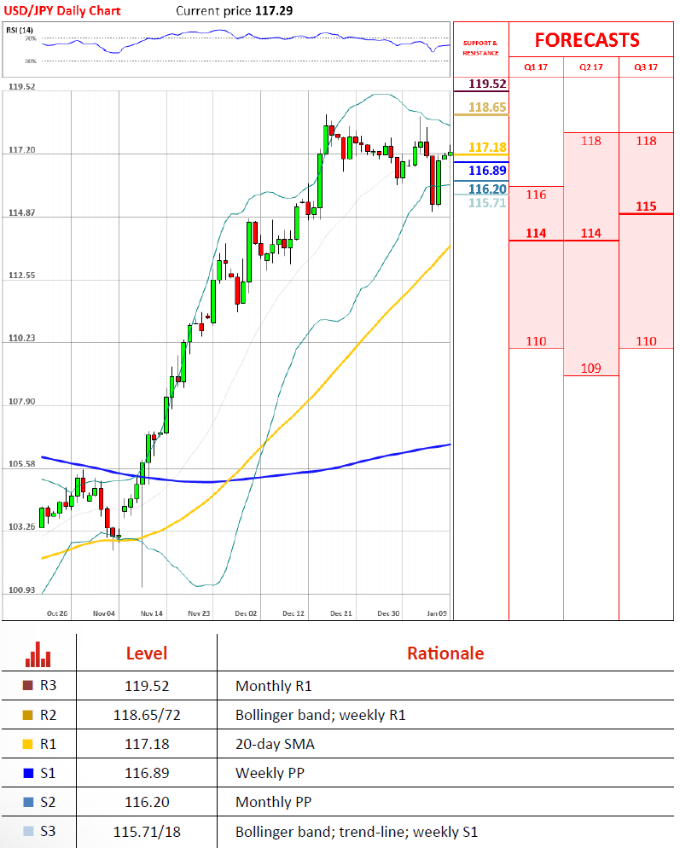Screen dimensions: 680x848
Task: Select the USD/JPY Daily Chart title
Action: pos(62,11)
